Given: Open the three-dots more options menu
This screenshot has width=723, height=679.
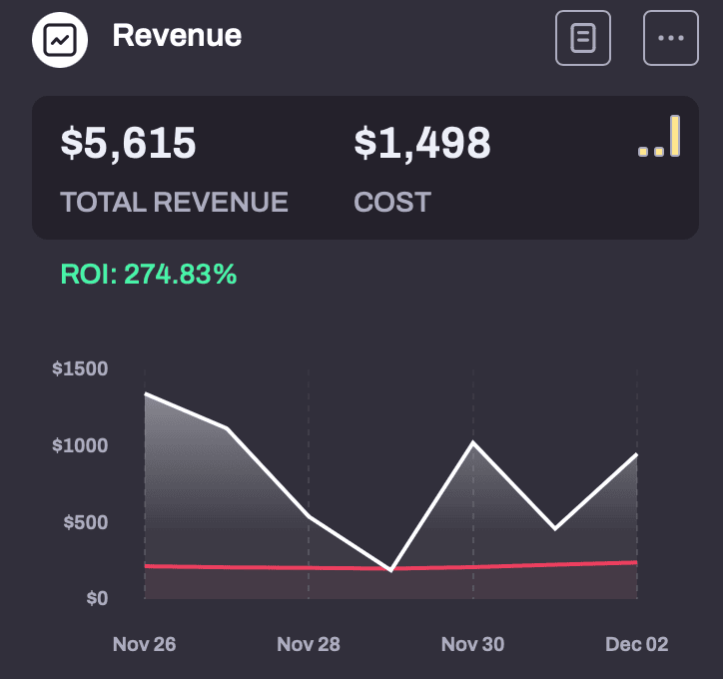Looking at the screenshot, I should pos(671,38).
